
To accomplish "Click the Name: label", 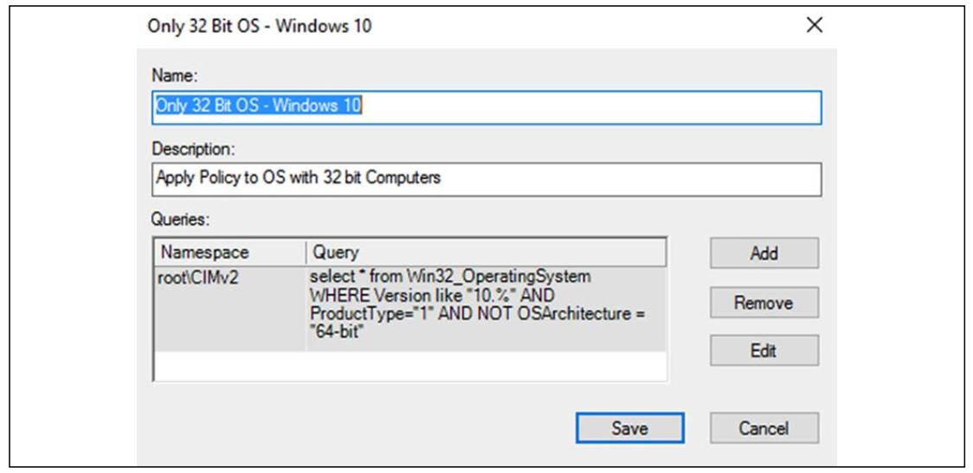I will coord(174,75).
